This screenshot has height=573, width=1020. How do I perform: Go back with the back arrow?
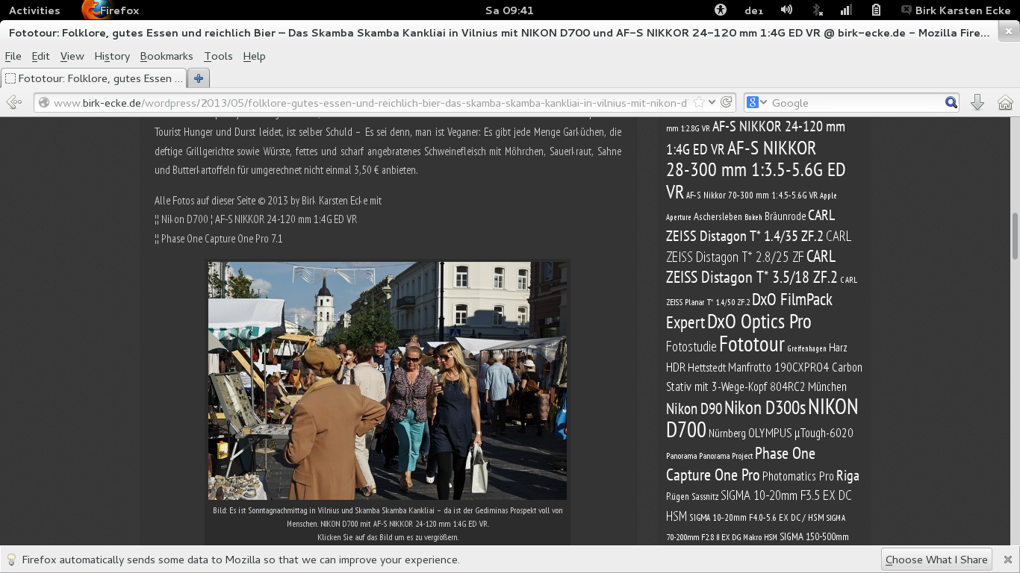(13, 103)
